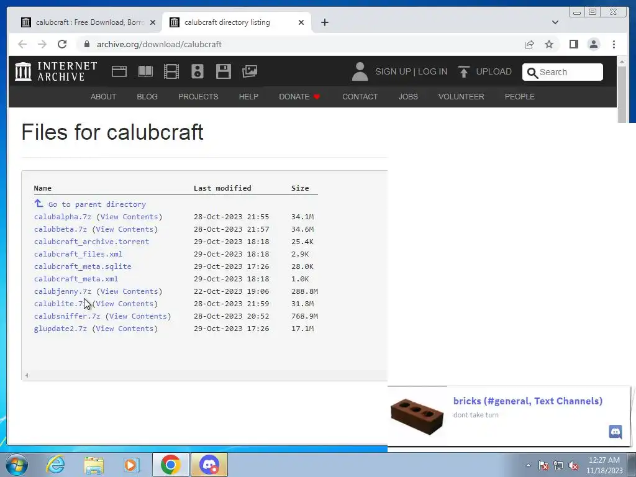
Task: Click the user avatar icon
Action: tap(360, 71)
